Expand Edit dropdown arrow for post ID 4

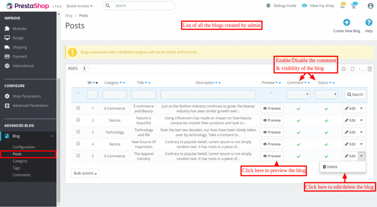pyautogui.click(x=362, y=144)
